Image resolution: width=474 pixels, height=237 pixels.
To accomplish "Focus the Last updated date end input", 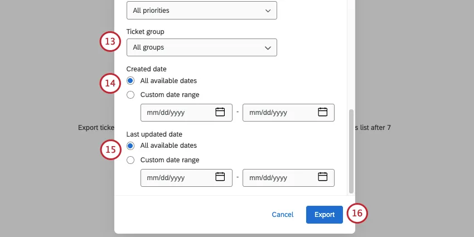I will 288,178.
